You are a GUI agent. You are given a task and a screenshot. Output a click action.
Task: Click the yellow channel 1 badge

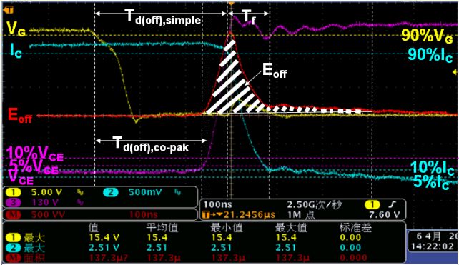[x=13, y=192]
